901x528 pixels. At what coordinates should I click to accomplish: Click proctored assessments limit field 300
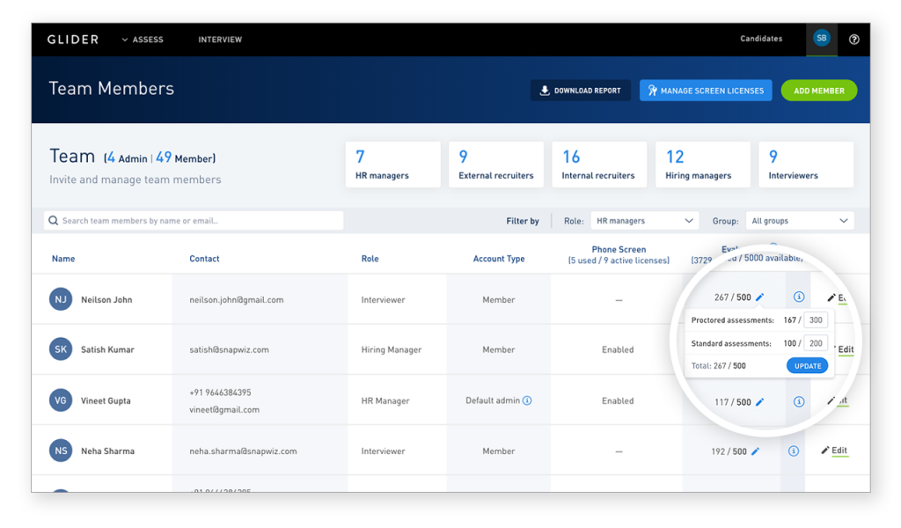[x=816, y=320]
